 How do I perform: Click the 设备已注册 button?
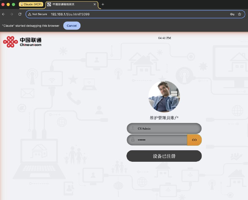(164, 156)
